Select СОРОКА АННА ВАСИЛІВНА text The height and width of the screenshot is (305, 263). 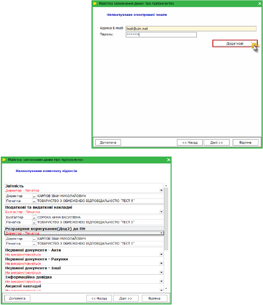(59, 217)
